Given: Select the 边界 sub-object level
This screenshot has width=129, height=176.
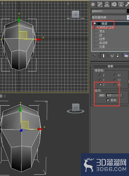Looking at the screenshot, I should (102, 39).
